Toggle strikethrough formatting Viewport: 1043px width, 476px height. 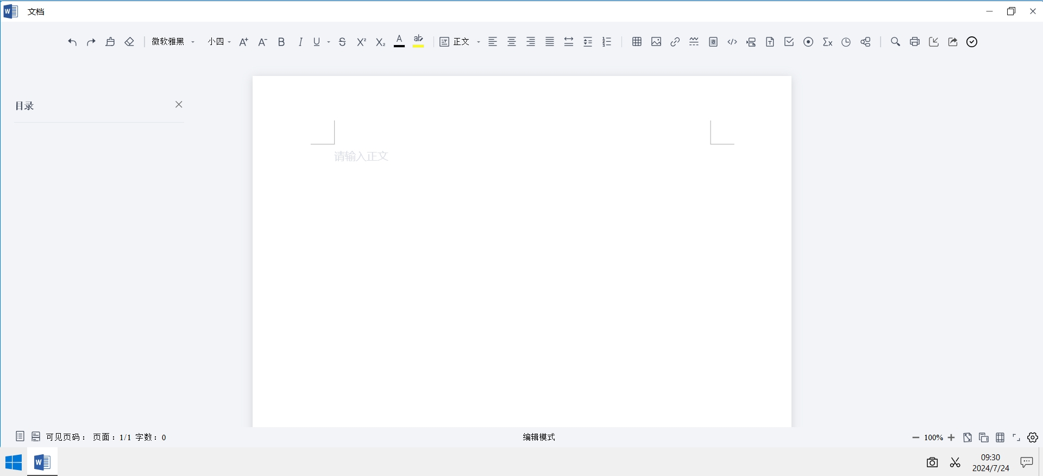[x=342, y=42]
